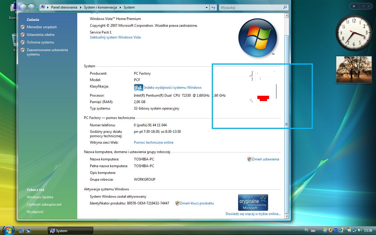376x235 pixels.
Task: Select the phone number 0 (prefix) 91 44 11 044
Action: (x=150, y=125)
